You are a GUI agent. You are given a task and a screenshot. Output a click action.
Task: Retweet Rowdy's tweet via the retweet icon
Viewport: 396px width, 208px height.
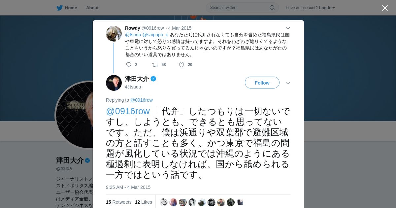pyautogui.click(x=155, y=65)
